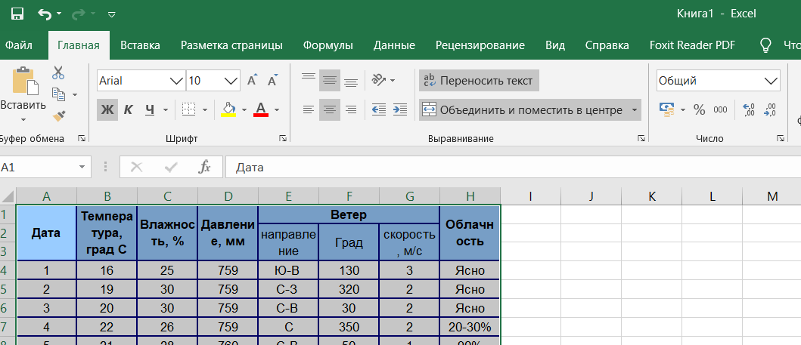Open Шрифт group dialog launcher
This screenshot has width=801, height=345.
pos(282,139)
